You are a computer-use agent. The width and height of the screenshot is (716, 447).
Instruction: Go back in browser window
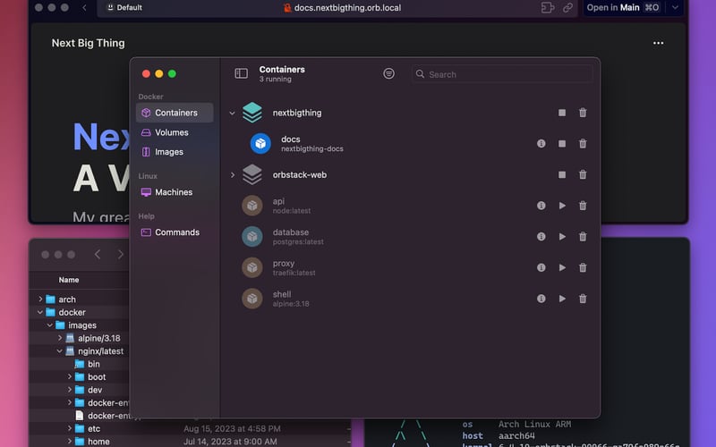(x=84, y=8)
